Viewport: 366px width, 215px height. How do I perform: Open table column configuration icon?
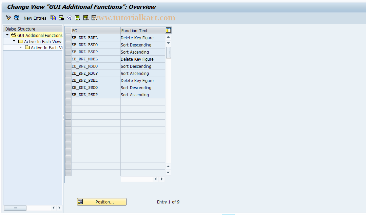tap(168, 30)
